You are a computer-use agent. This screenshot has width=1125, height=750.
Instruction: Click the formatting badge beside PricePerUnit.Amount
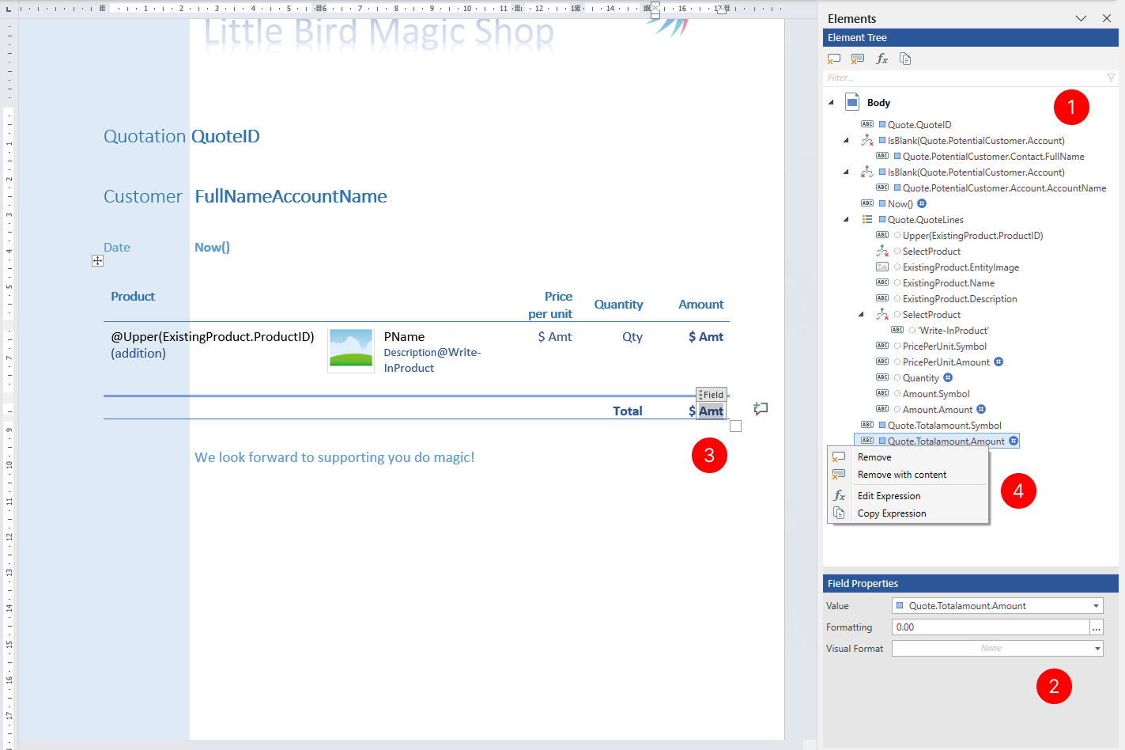999,362
